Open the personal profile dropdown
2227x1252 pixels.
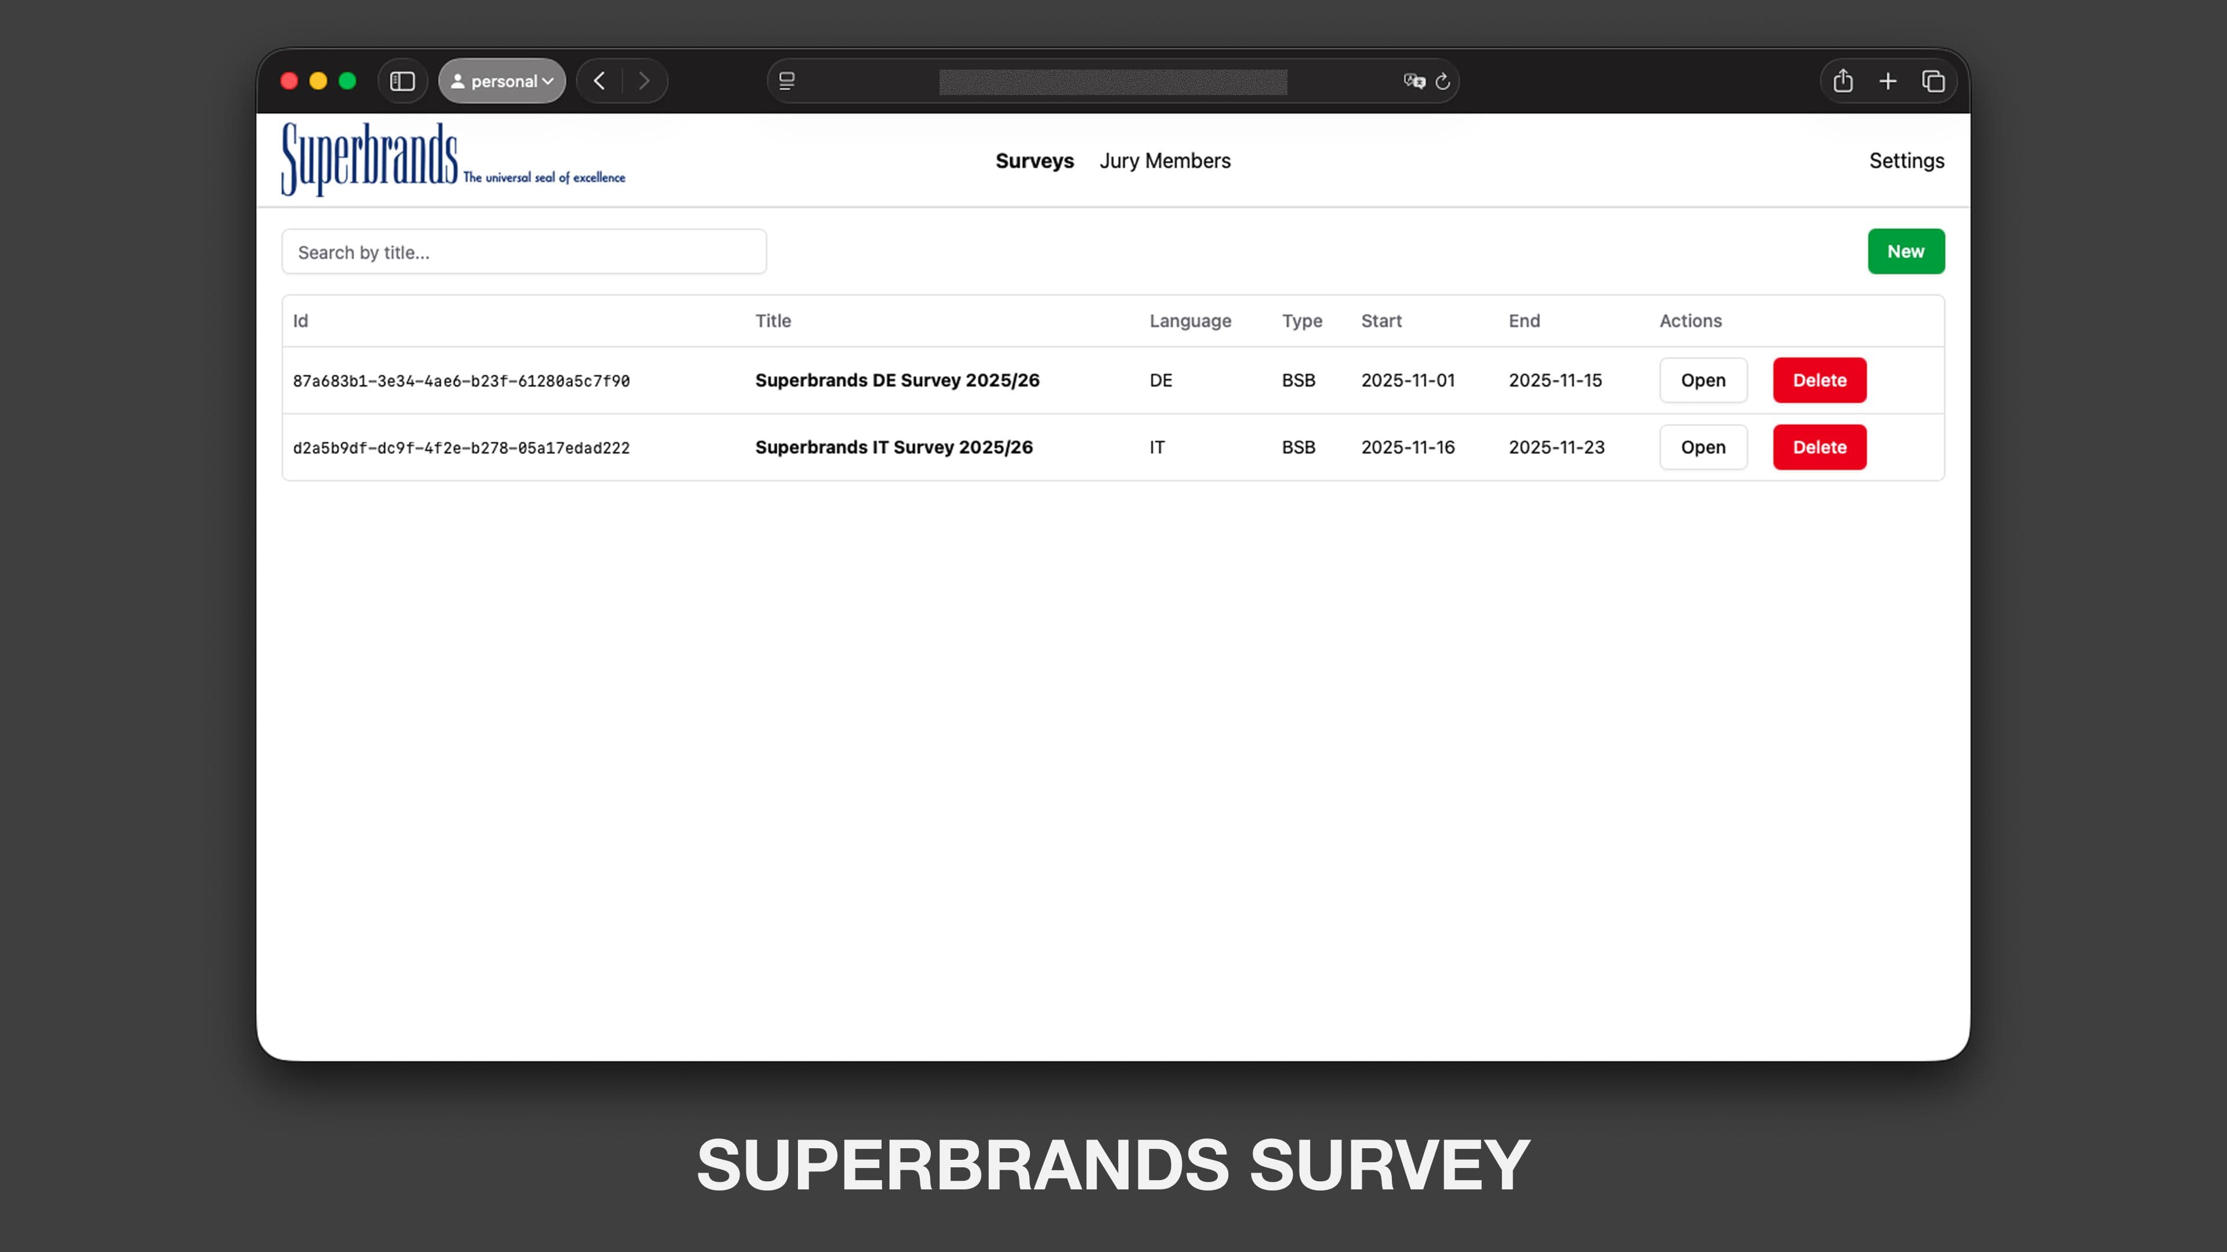pos(502,81)
